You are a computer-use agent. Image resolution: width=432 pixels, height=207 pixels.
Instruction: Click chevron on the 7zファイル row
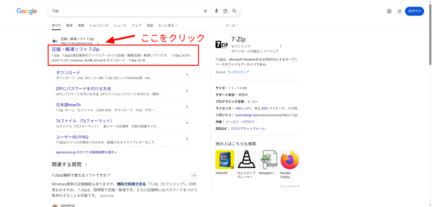tap(187, 123)
